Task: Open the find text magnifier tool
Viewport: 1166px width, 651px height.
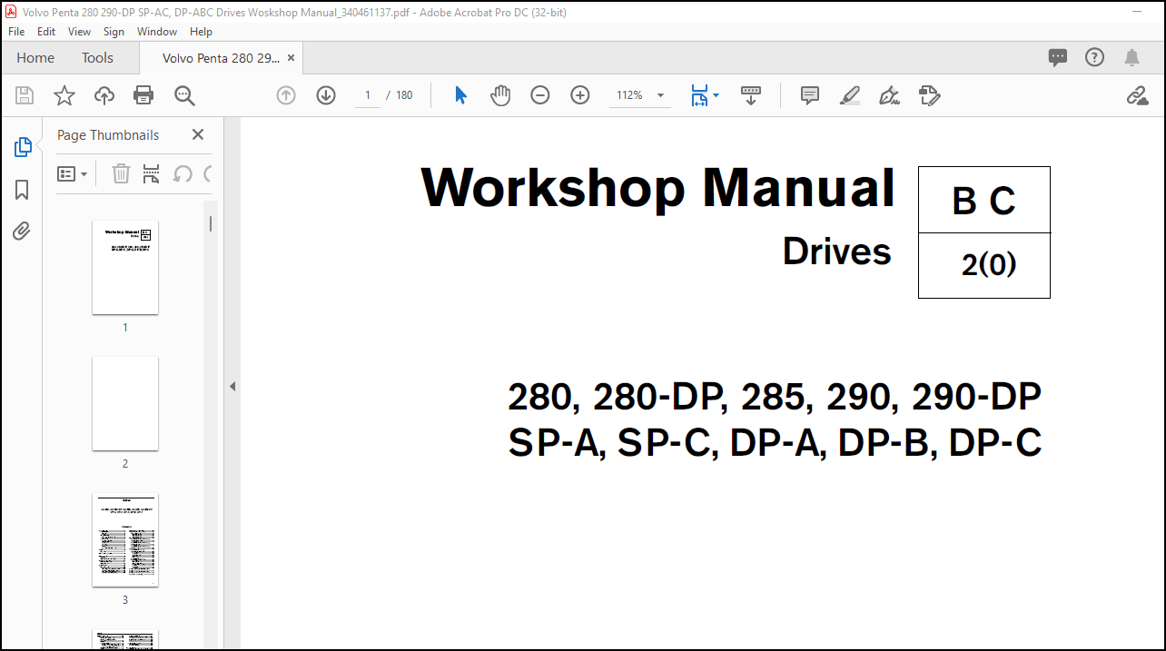Action: 184,95
